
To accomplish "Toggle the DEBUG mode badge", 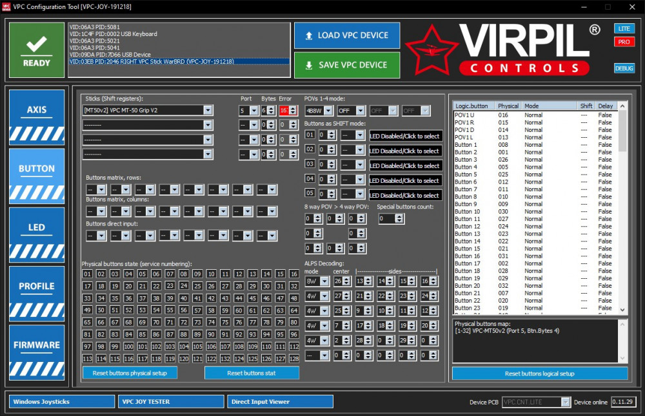I will 624,68.
